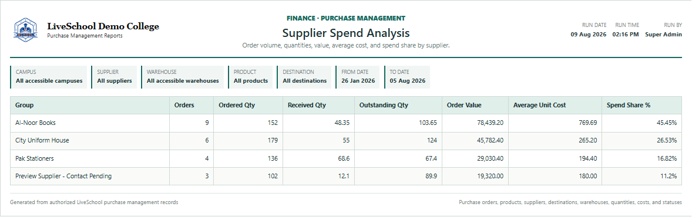Click ordered qty 102
Viewport: 692px width, 217px height.
point(273,176)
